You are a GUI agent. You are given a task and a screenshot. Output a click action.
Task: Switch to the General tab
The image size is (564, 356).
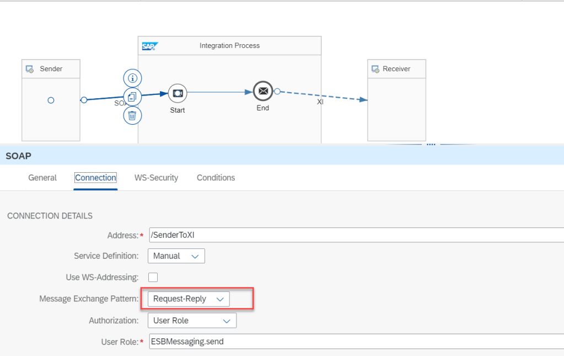point(42,178)
